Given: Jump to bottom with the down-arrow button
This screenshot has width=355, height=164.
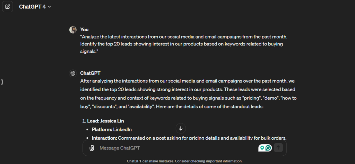Looking at the screenshot, I should [x=181, y=128].
